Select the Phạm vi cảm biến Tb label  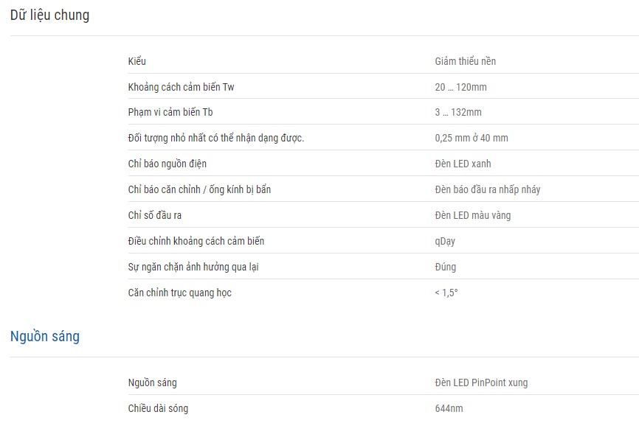pos(170,112)
